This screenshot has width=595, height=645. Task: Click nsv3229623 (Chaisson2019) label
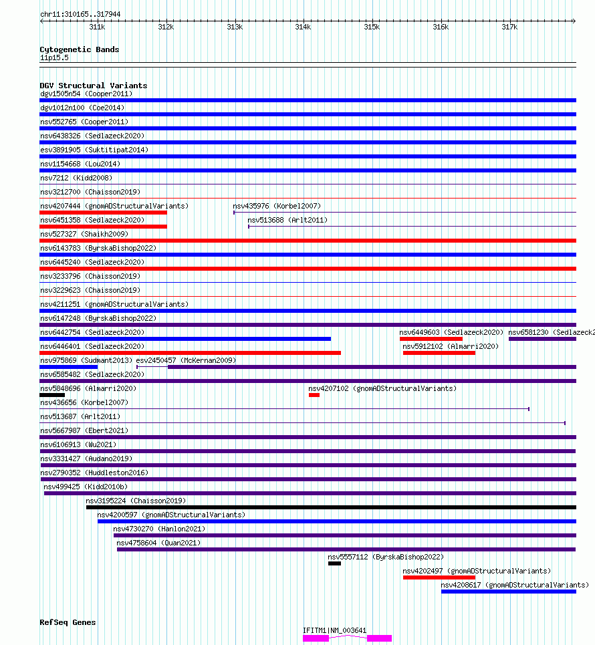[x=90, y=290]
